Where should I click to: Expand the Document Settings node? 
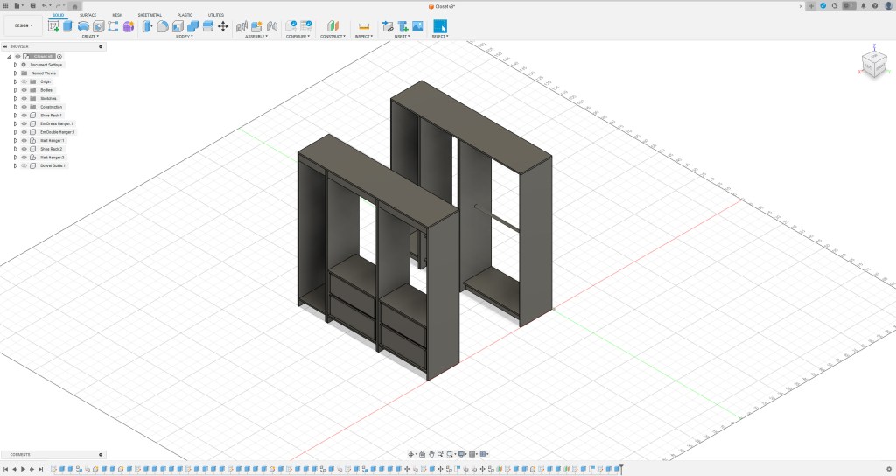pos(15,65)
